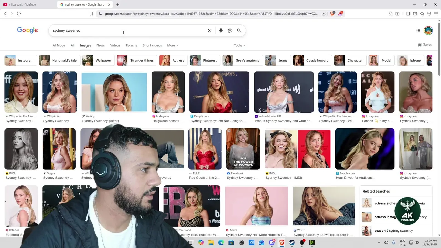Open the Short videos tab
The width and height of the screenshot is (441, 248).
coord(152,45)
